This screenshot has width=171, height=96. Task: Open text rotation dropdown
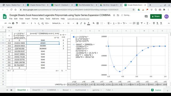pos(125,23)
